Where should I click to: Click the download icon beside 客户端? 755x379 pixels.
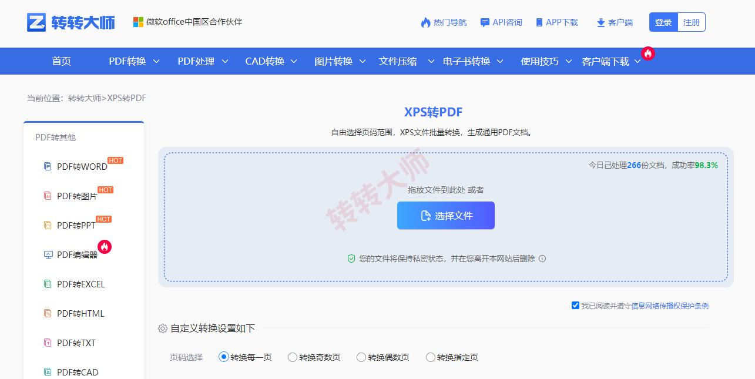pyautogui.click(x=600, y=22)
